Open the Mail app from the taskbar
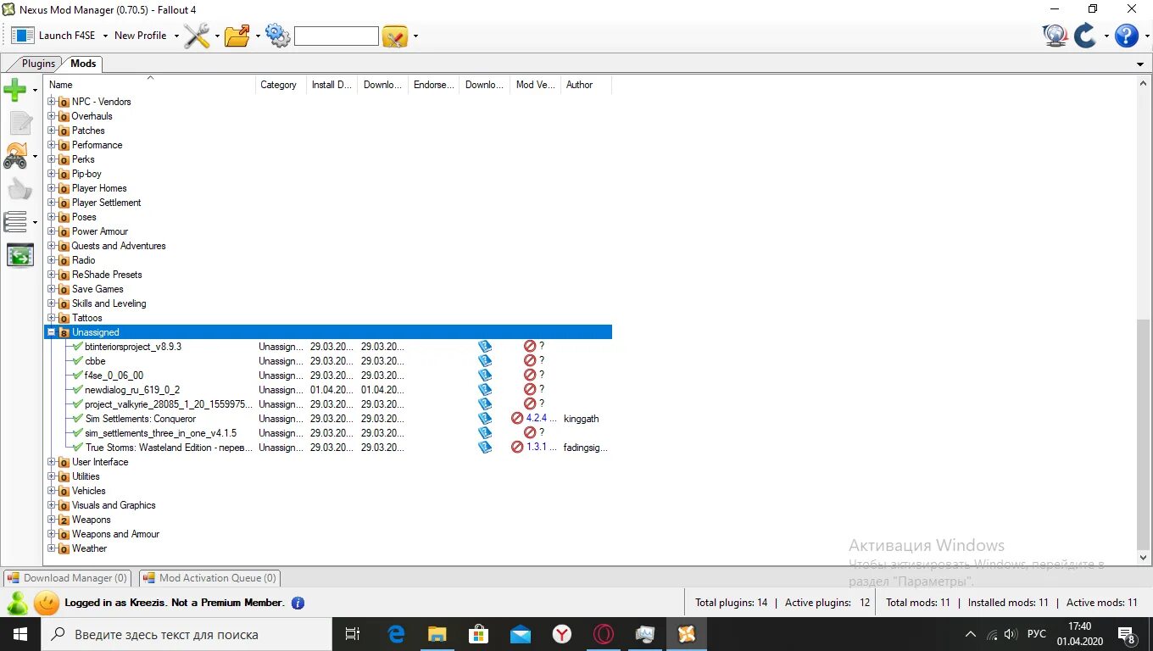 pyautogui.click(x=521, y=634)
